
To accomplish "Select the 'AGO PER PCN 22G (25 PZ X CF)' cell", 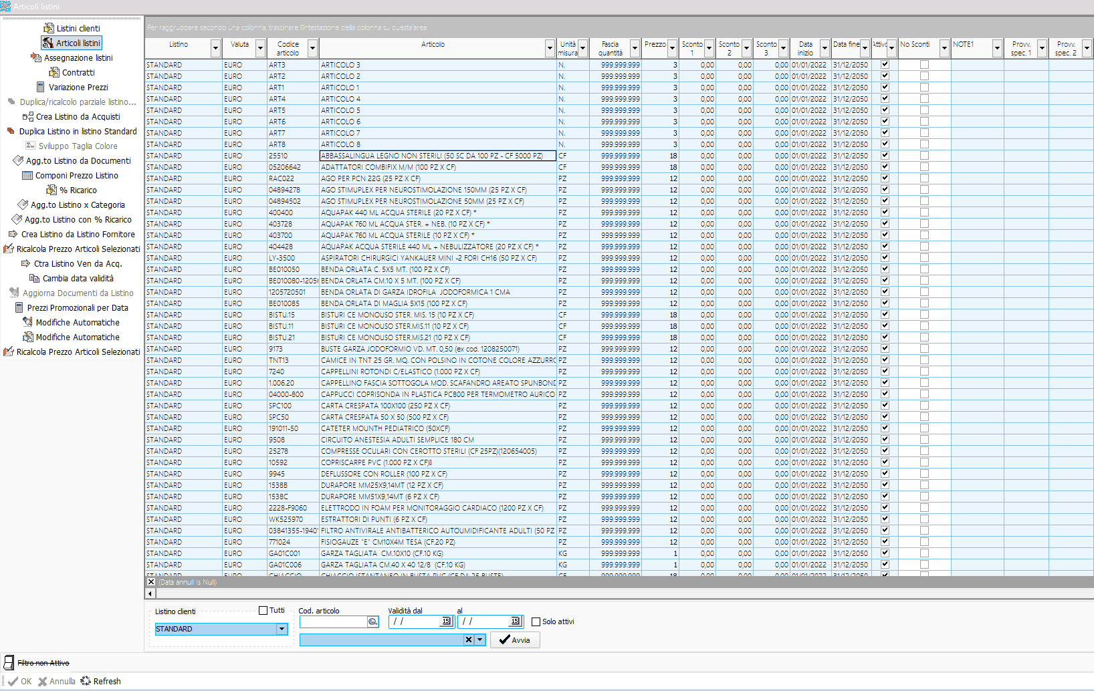I will point(438,178).
